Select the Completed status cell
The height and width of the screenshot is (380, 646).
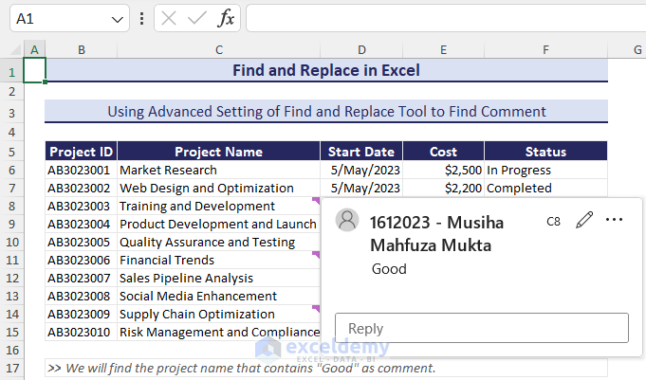545,188
